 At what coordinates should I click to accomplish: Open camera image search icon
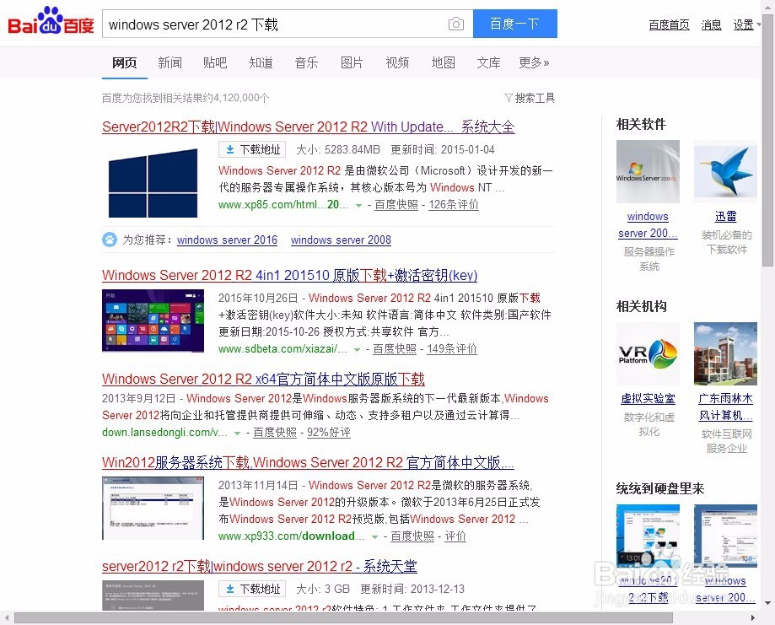click(455, 24)
